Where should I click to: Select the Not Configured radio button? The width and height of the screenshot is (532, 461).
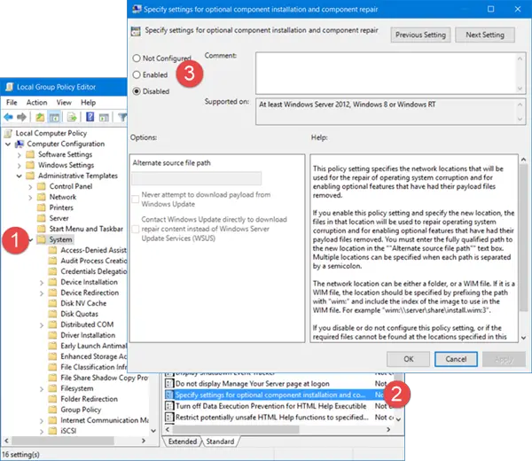click(x=137, y=59)
